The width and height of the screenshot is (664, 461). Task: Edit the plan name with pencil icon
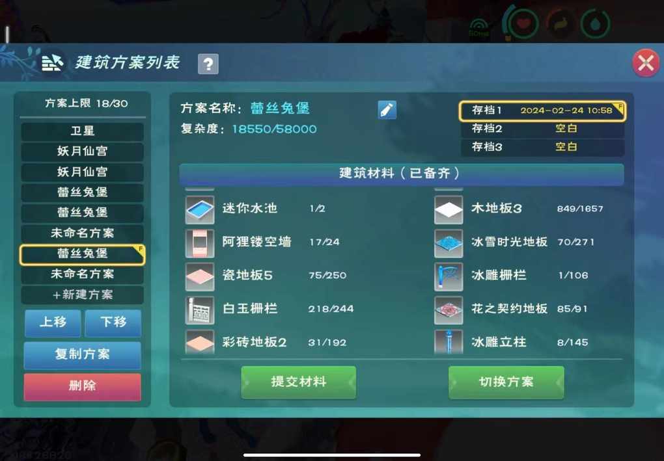pyautogui.click(x=387, y=110)
